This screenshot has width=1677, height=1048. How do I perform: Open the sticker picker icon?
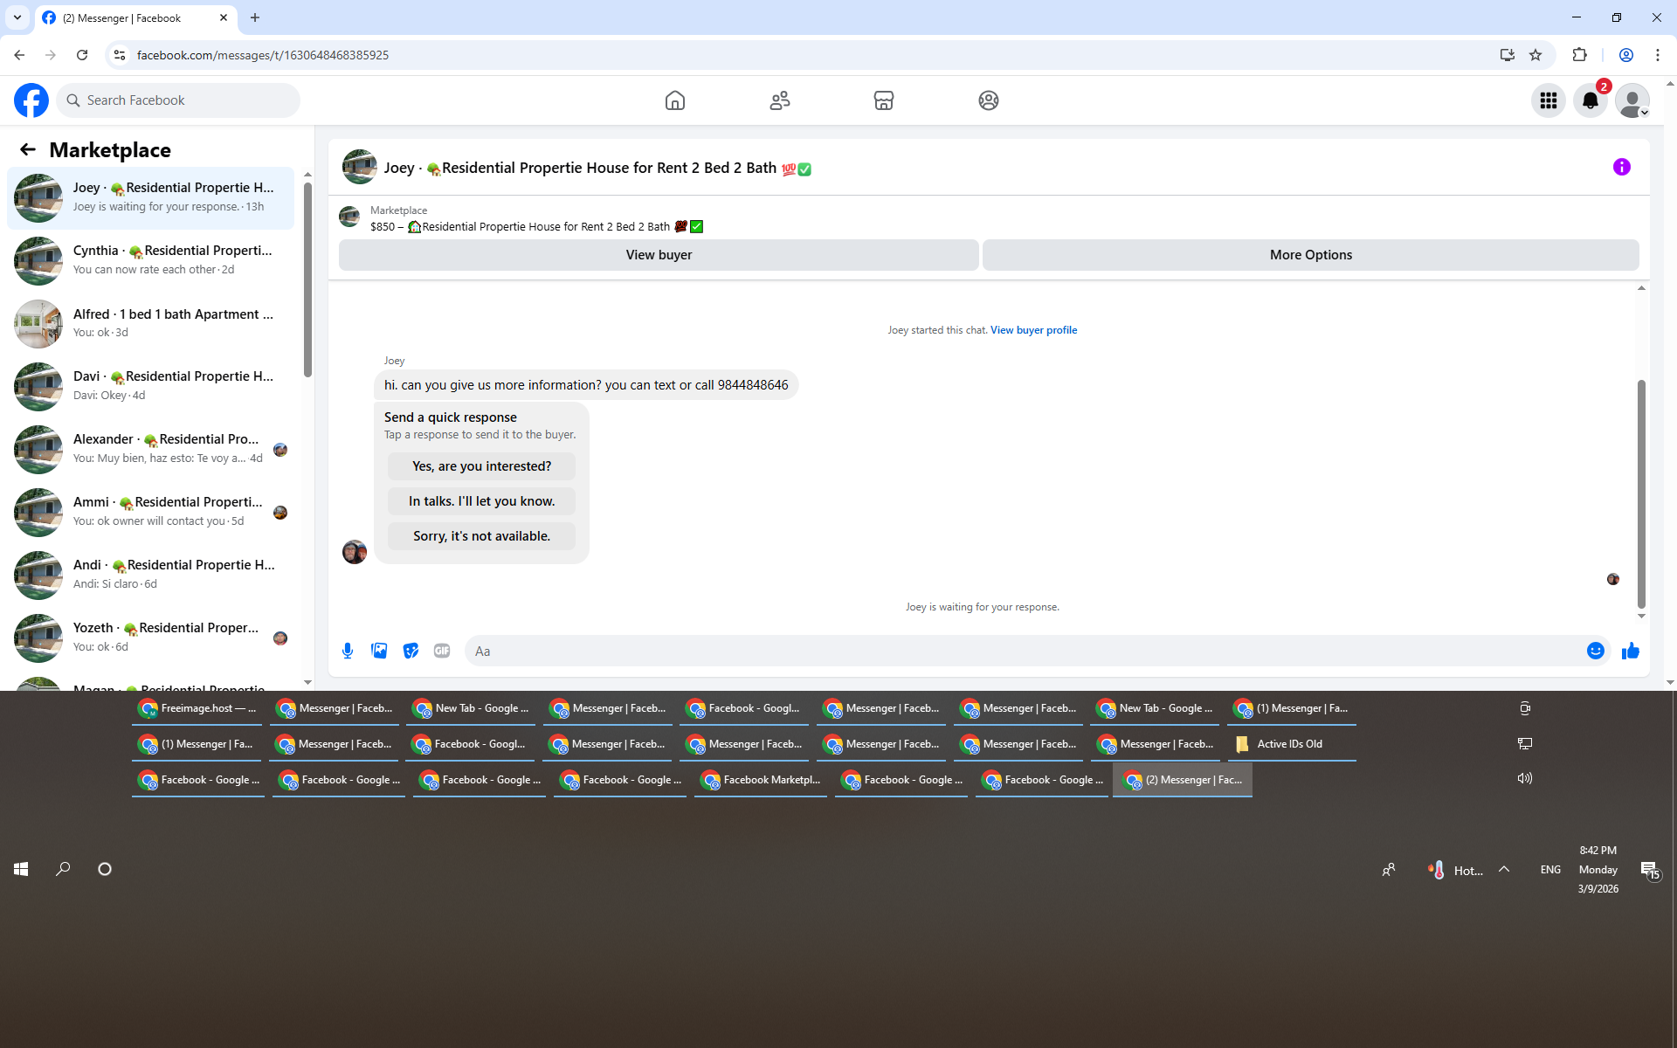pos(411,651)
